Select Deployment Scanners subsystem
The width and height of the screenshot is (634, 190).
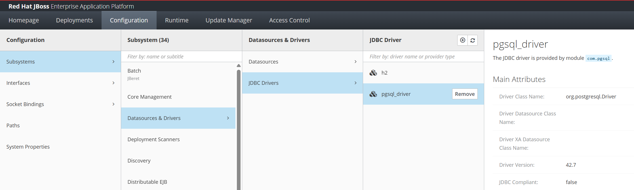tap(178, 139)
